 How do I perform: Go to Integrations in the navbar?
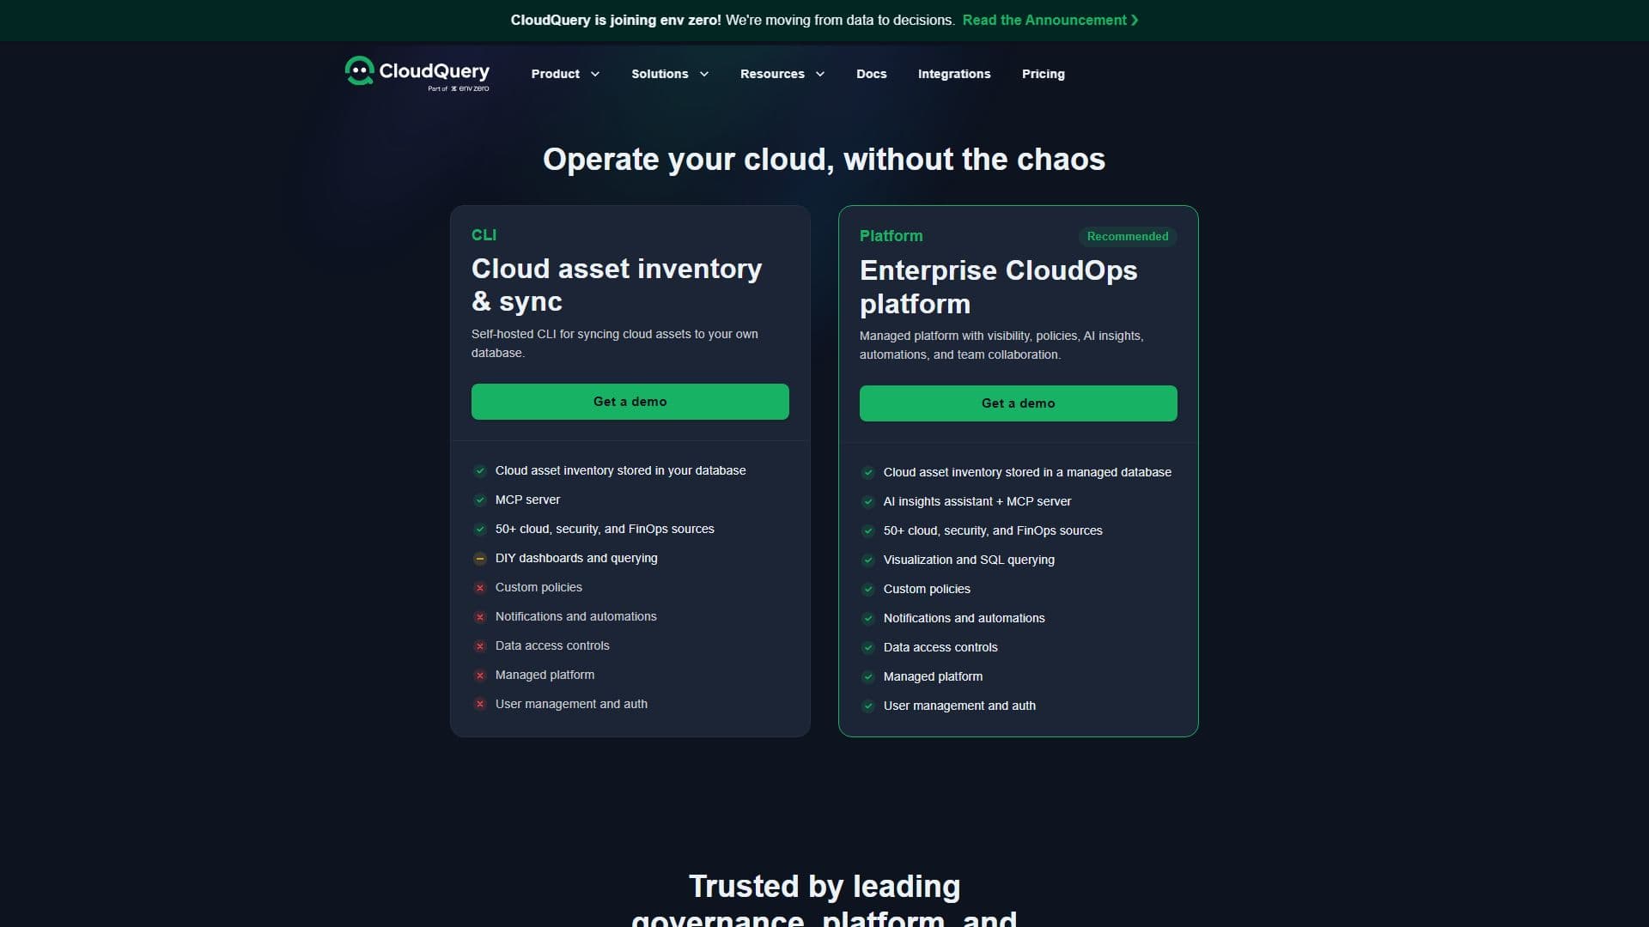coord(954,74)
